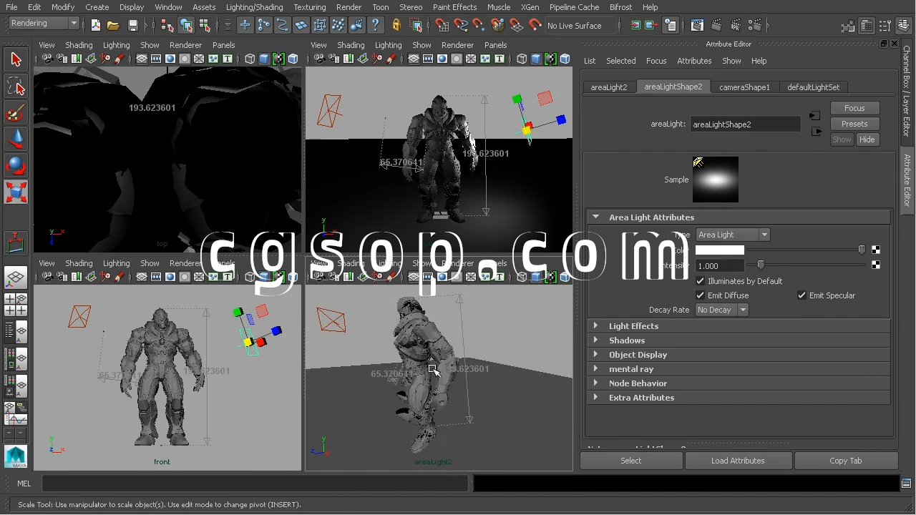Switch to the areaLight2 tab

(609, 87)
